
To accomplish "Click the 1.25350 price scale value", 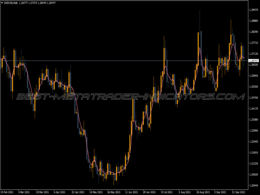I will click(253, 87).
